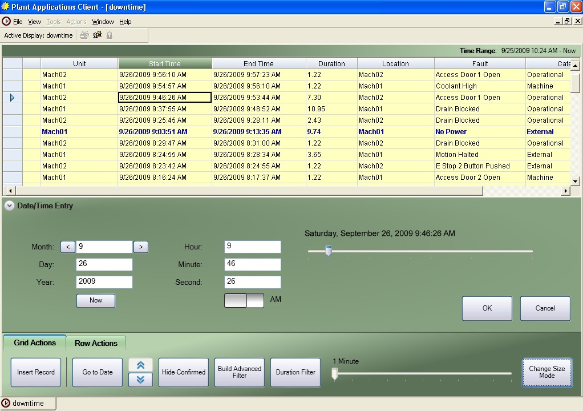
Task: Click the sun icon in the title bar
Action: [x=5, y=7]
